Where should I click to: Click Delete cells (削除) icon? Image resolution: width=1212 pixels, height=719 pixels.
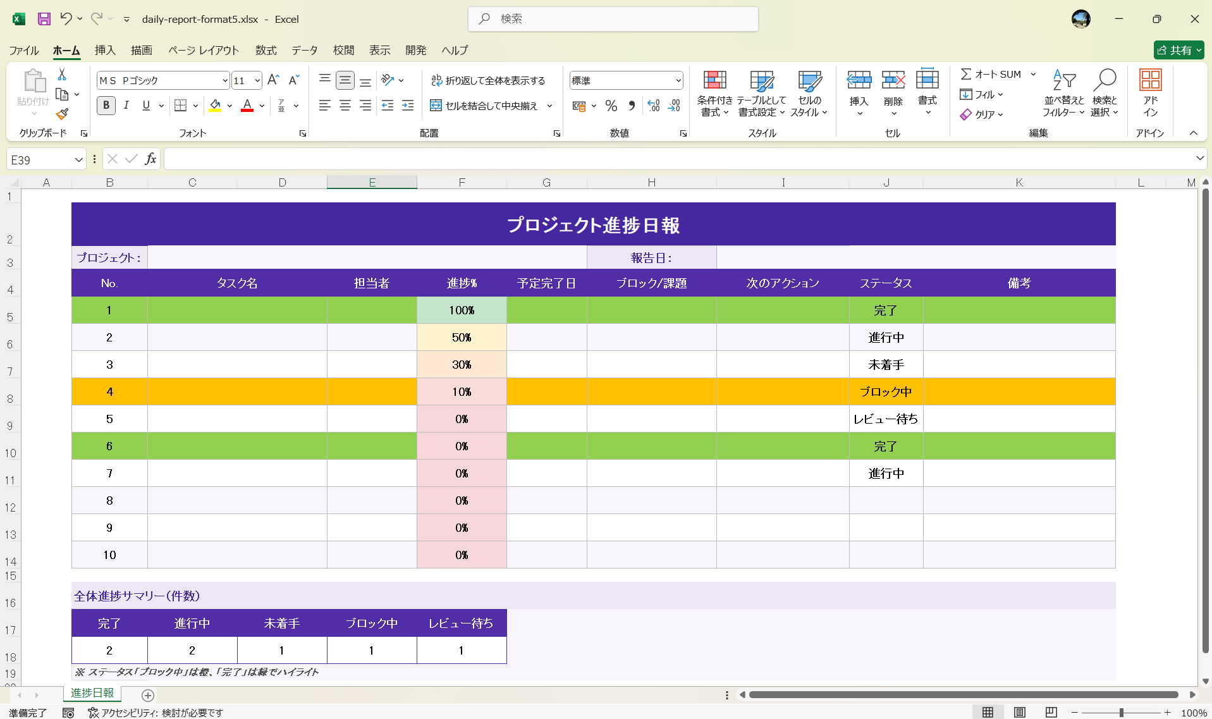893,80
